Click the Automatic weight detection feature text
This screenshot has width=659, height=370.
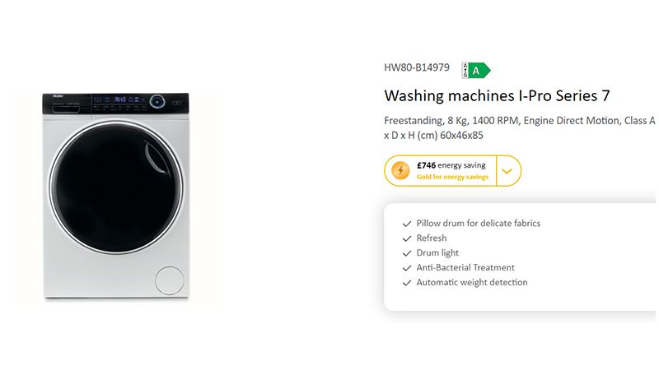coord(471,283)
